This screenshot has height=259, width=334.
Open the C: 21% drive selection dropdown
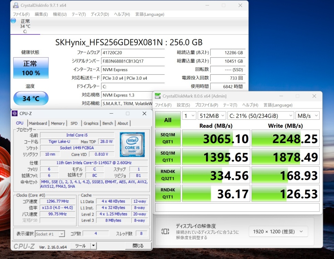click(x=261, y=116)
